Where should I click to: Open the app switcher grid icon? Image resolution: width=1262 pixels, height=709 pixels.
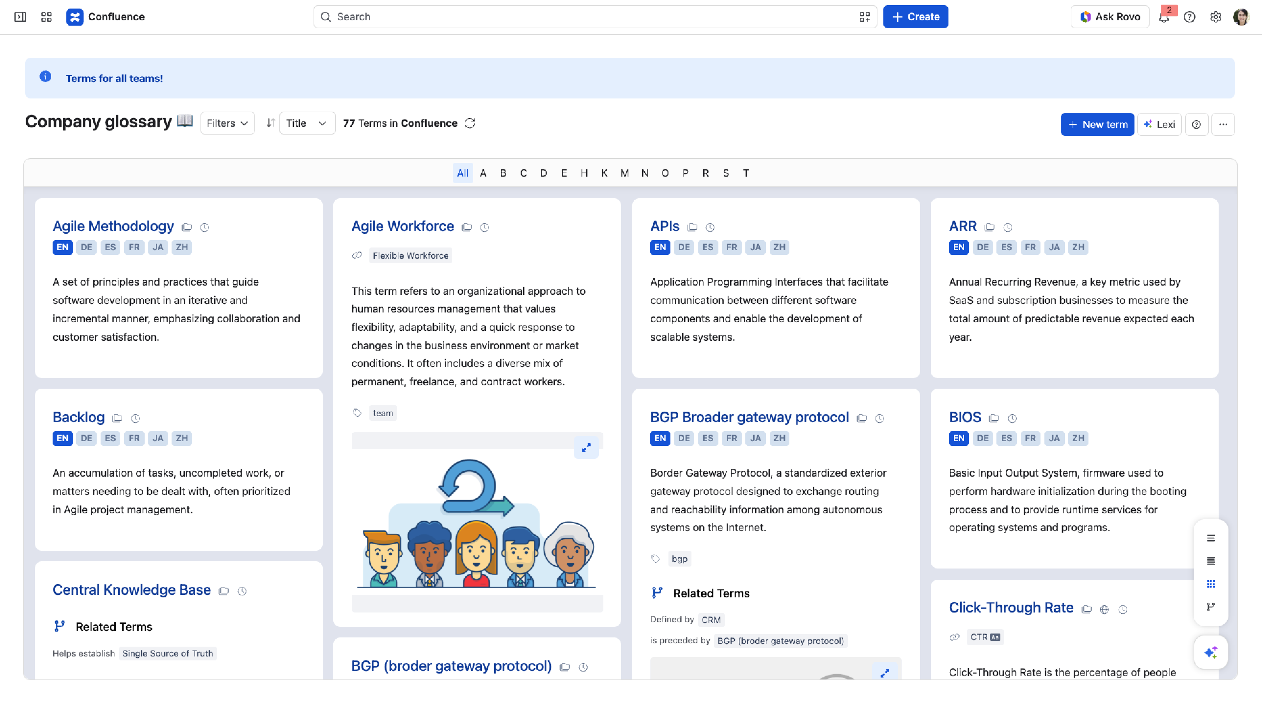[x=47, y=17]
